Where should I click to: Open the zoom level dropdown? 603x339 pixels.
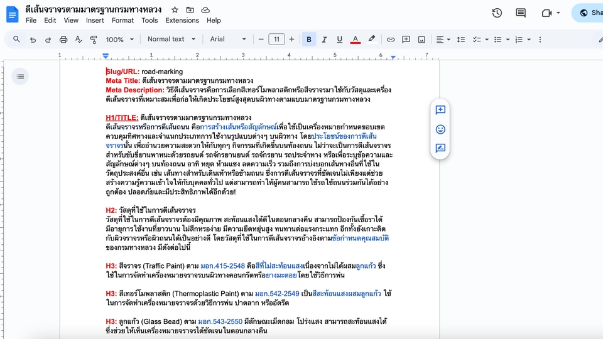[119, 39]
